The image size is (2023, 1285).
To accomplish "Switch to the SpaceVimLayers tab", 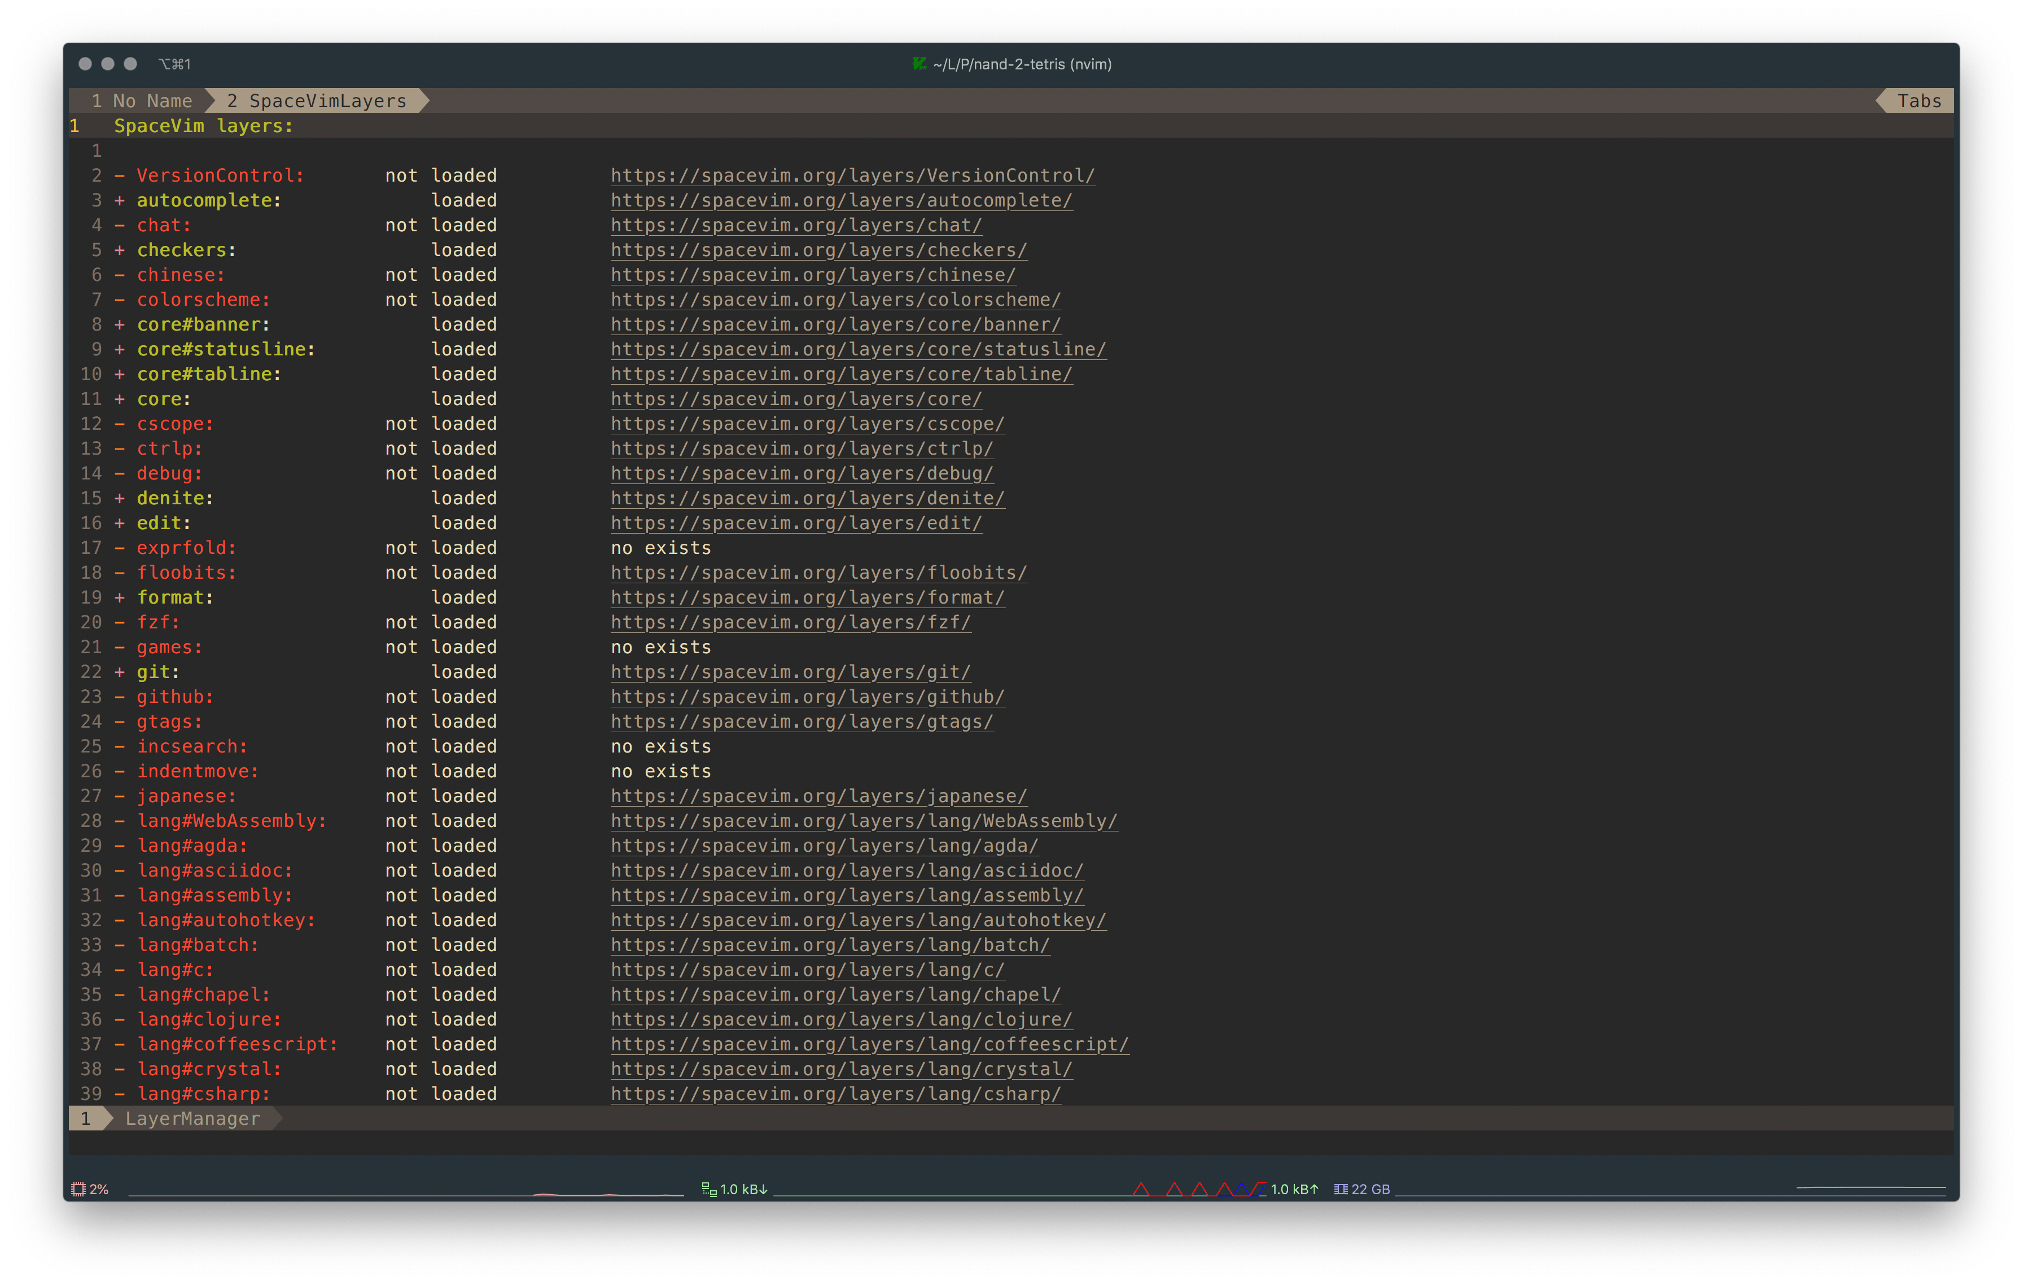I will coord(317,101).
